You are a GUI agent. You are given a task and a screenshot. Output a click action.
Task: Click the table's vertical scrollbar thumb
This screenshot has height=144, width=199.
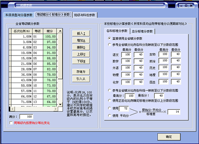tap(60, 56)
